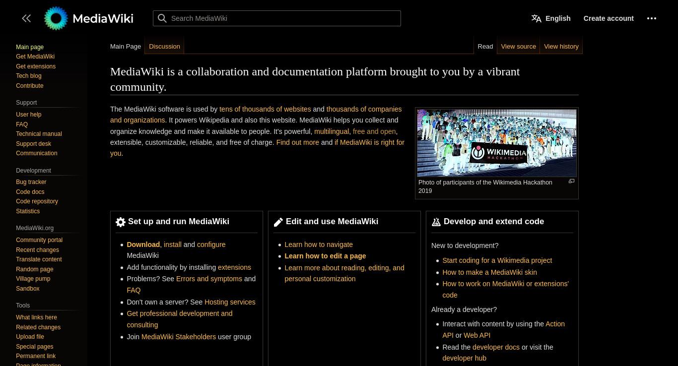Open Translate content link
This screenshot has width=678, height=366.
point(39,259)
